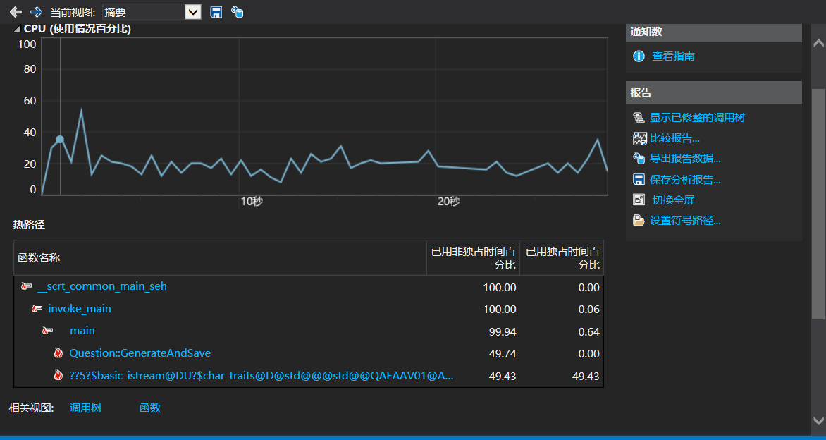This screenshot has width=826, height=440.
Task: Click the folder icon beside 设置符号路径
Action: [x=639, y=220]
